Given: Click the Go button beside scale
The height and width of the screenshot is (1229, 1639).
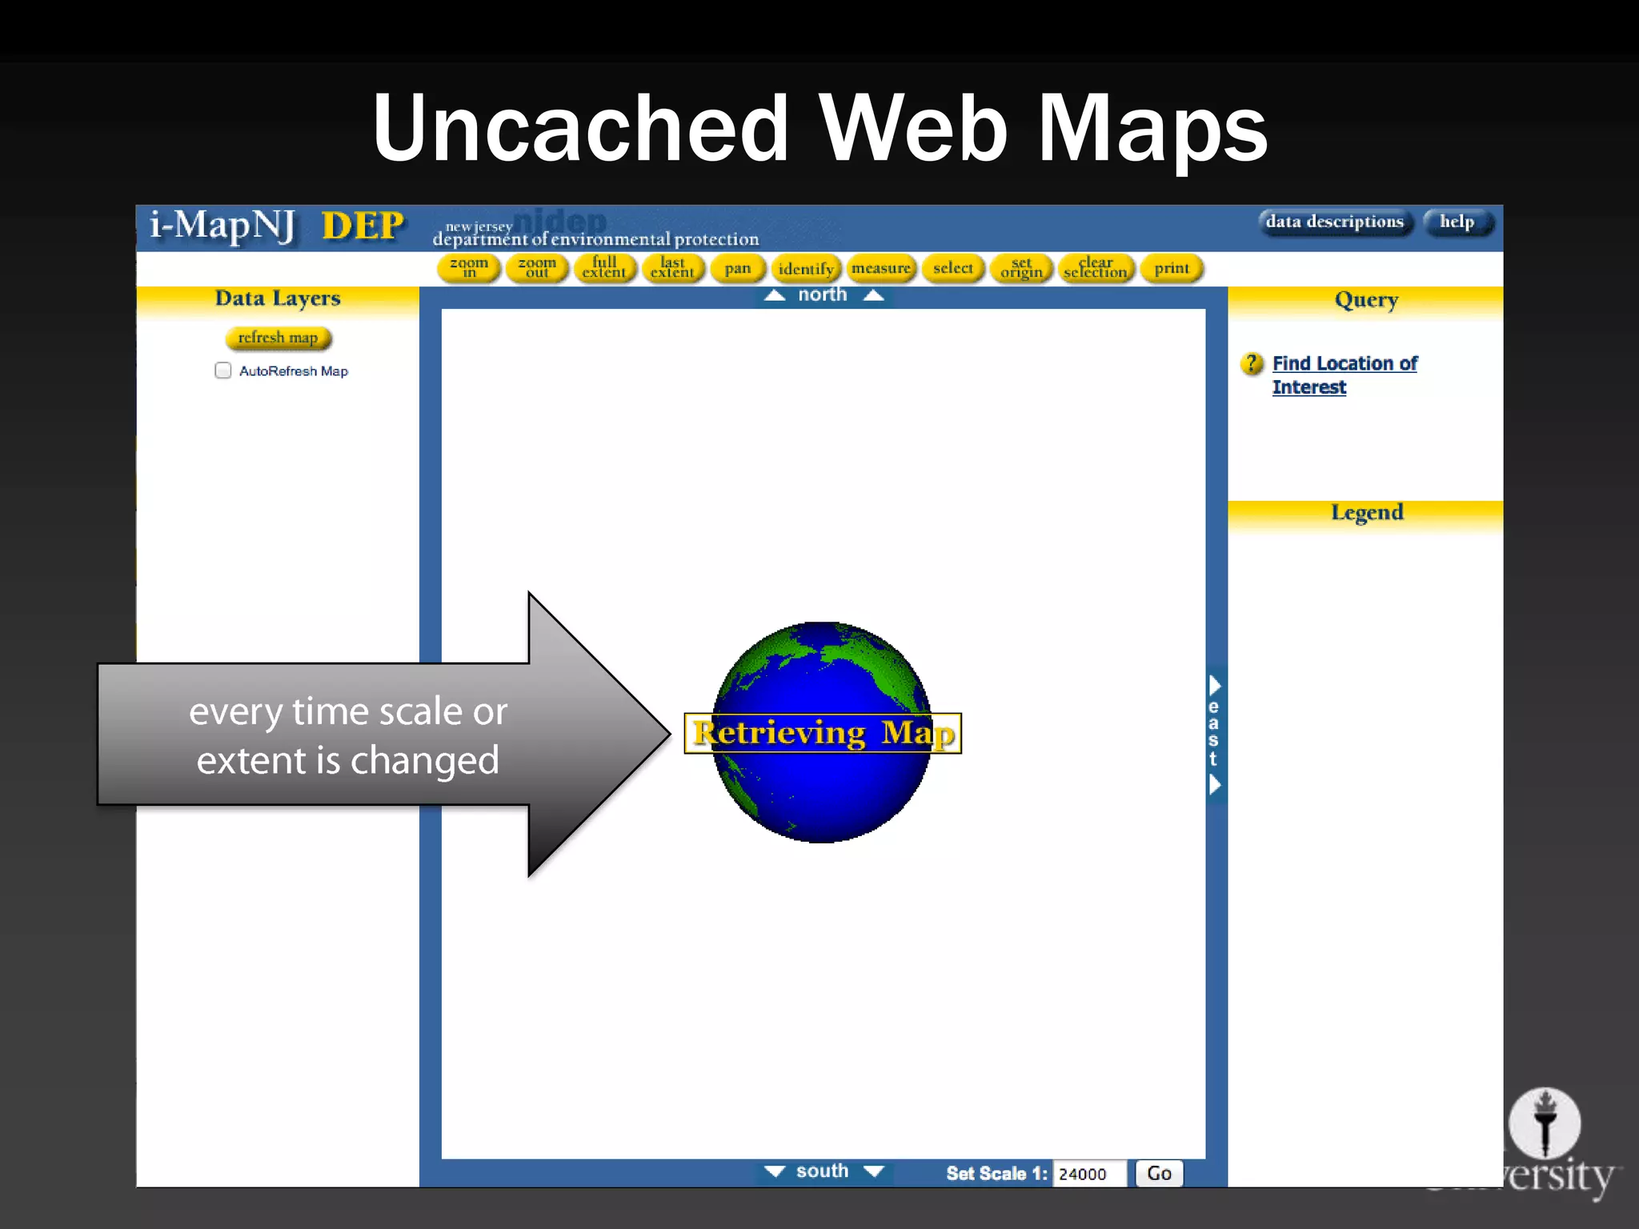Looking at the screenshot, I should [1159, 1174].
